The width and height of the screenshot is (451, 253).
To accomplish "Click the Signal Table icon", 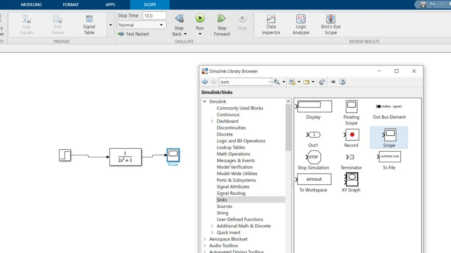I will 89,19.
